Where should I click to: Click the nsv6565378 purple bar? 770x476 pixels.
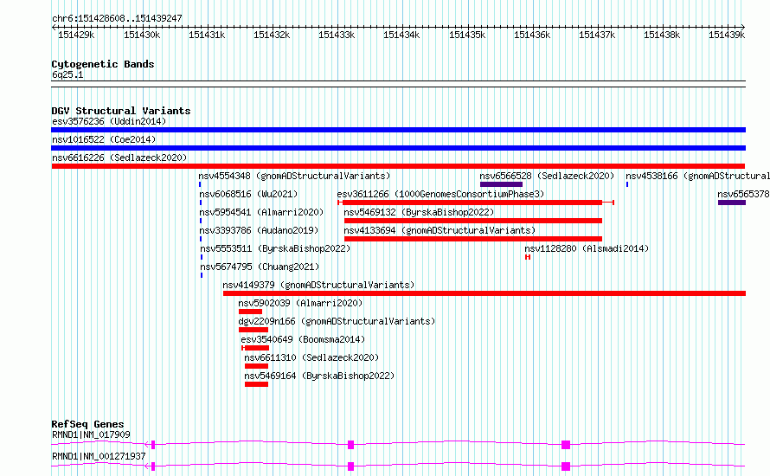[x=732, y=203]
